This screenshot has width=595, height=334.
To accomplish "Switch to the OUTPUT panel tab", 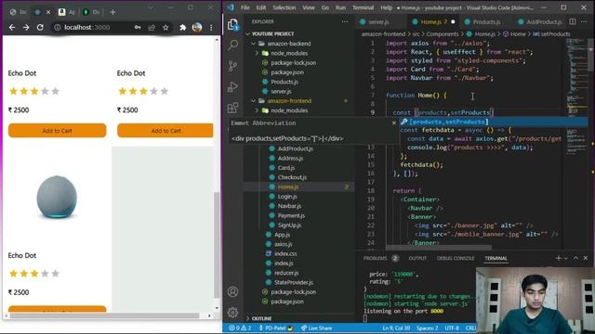I will click(x=417, y=258).
